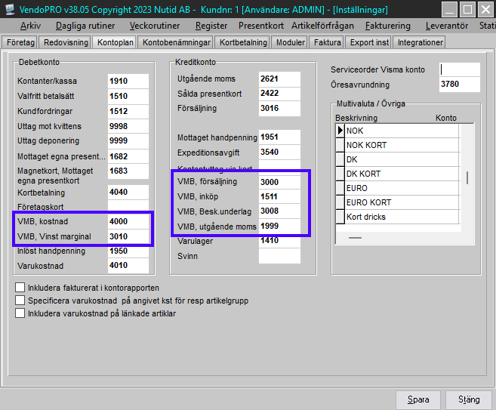Open the Fakturering menu
Image resolution: width=496 pixels, height=410 pixels.
pyautogui.click(x=387, y=26)
